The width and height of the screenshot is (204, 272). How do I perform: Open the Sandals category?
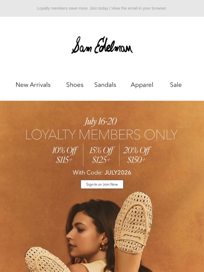[x=105, y=85]
